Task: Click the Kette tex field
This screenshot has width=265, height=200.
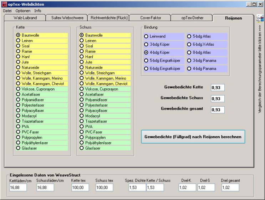Action: 80,188
